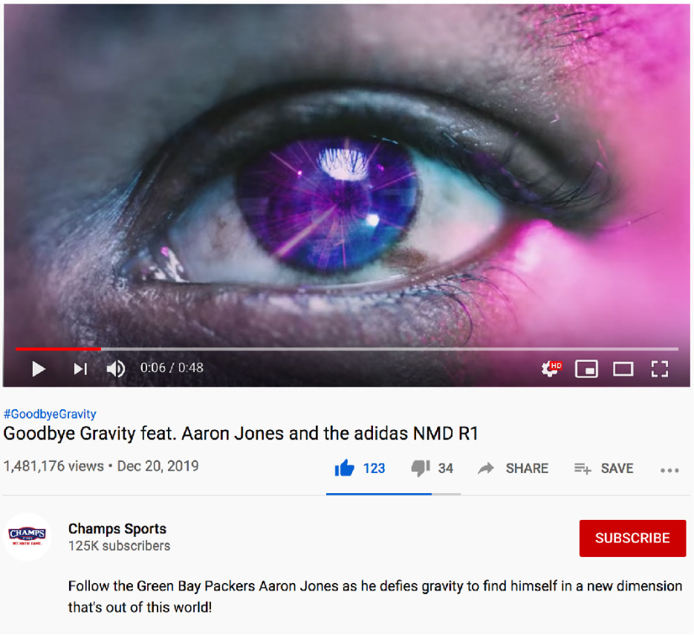
Task: Like the video with thumbs up
Action: pos(345,468)
